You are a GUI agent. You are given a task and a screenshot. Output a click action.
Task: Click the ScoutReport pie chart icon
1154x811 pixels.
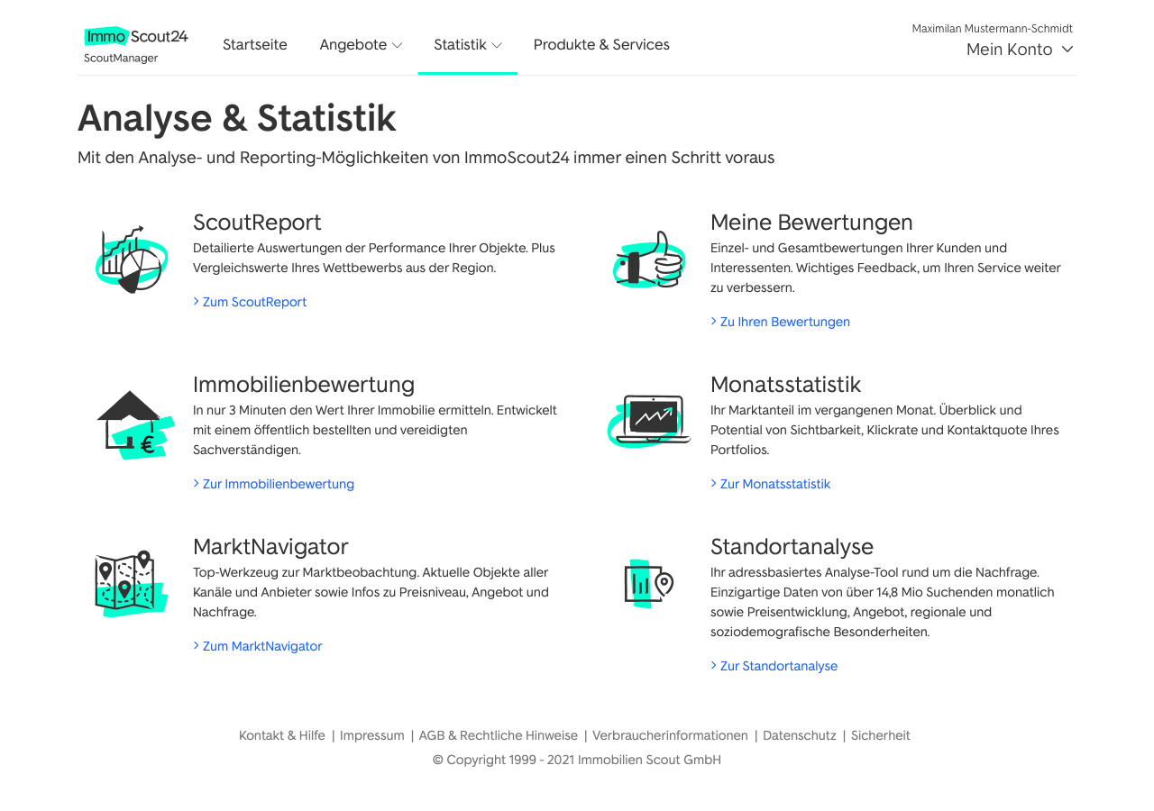coord(132,260)
